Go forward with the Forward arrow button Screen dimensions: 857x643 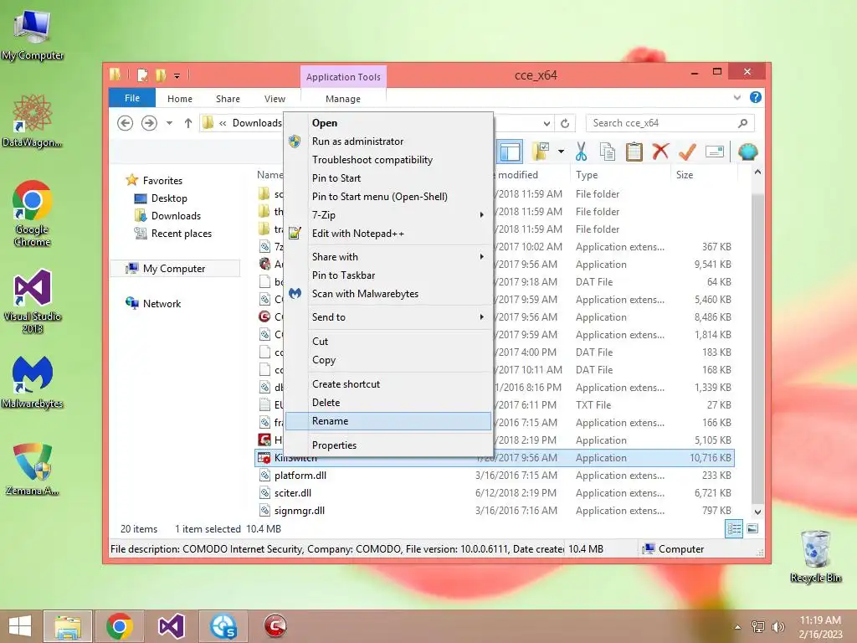coord(149,123)
